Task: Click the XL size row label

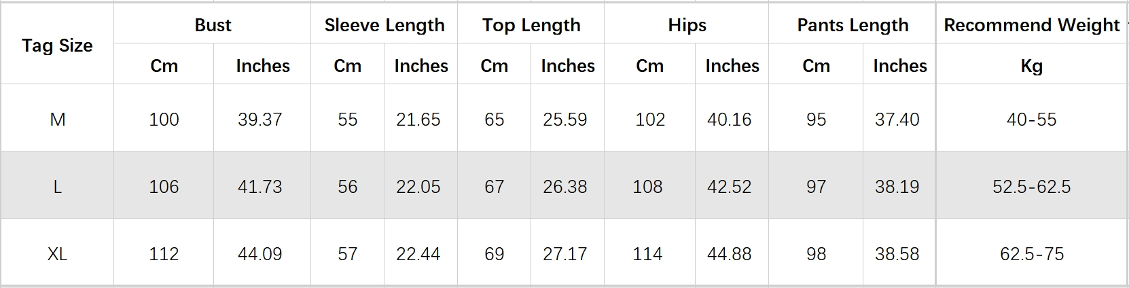Action: 58,254
